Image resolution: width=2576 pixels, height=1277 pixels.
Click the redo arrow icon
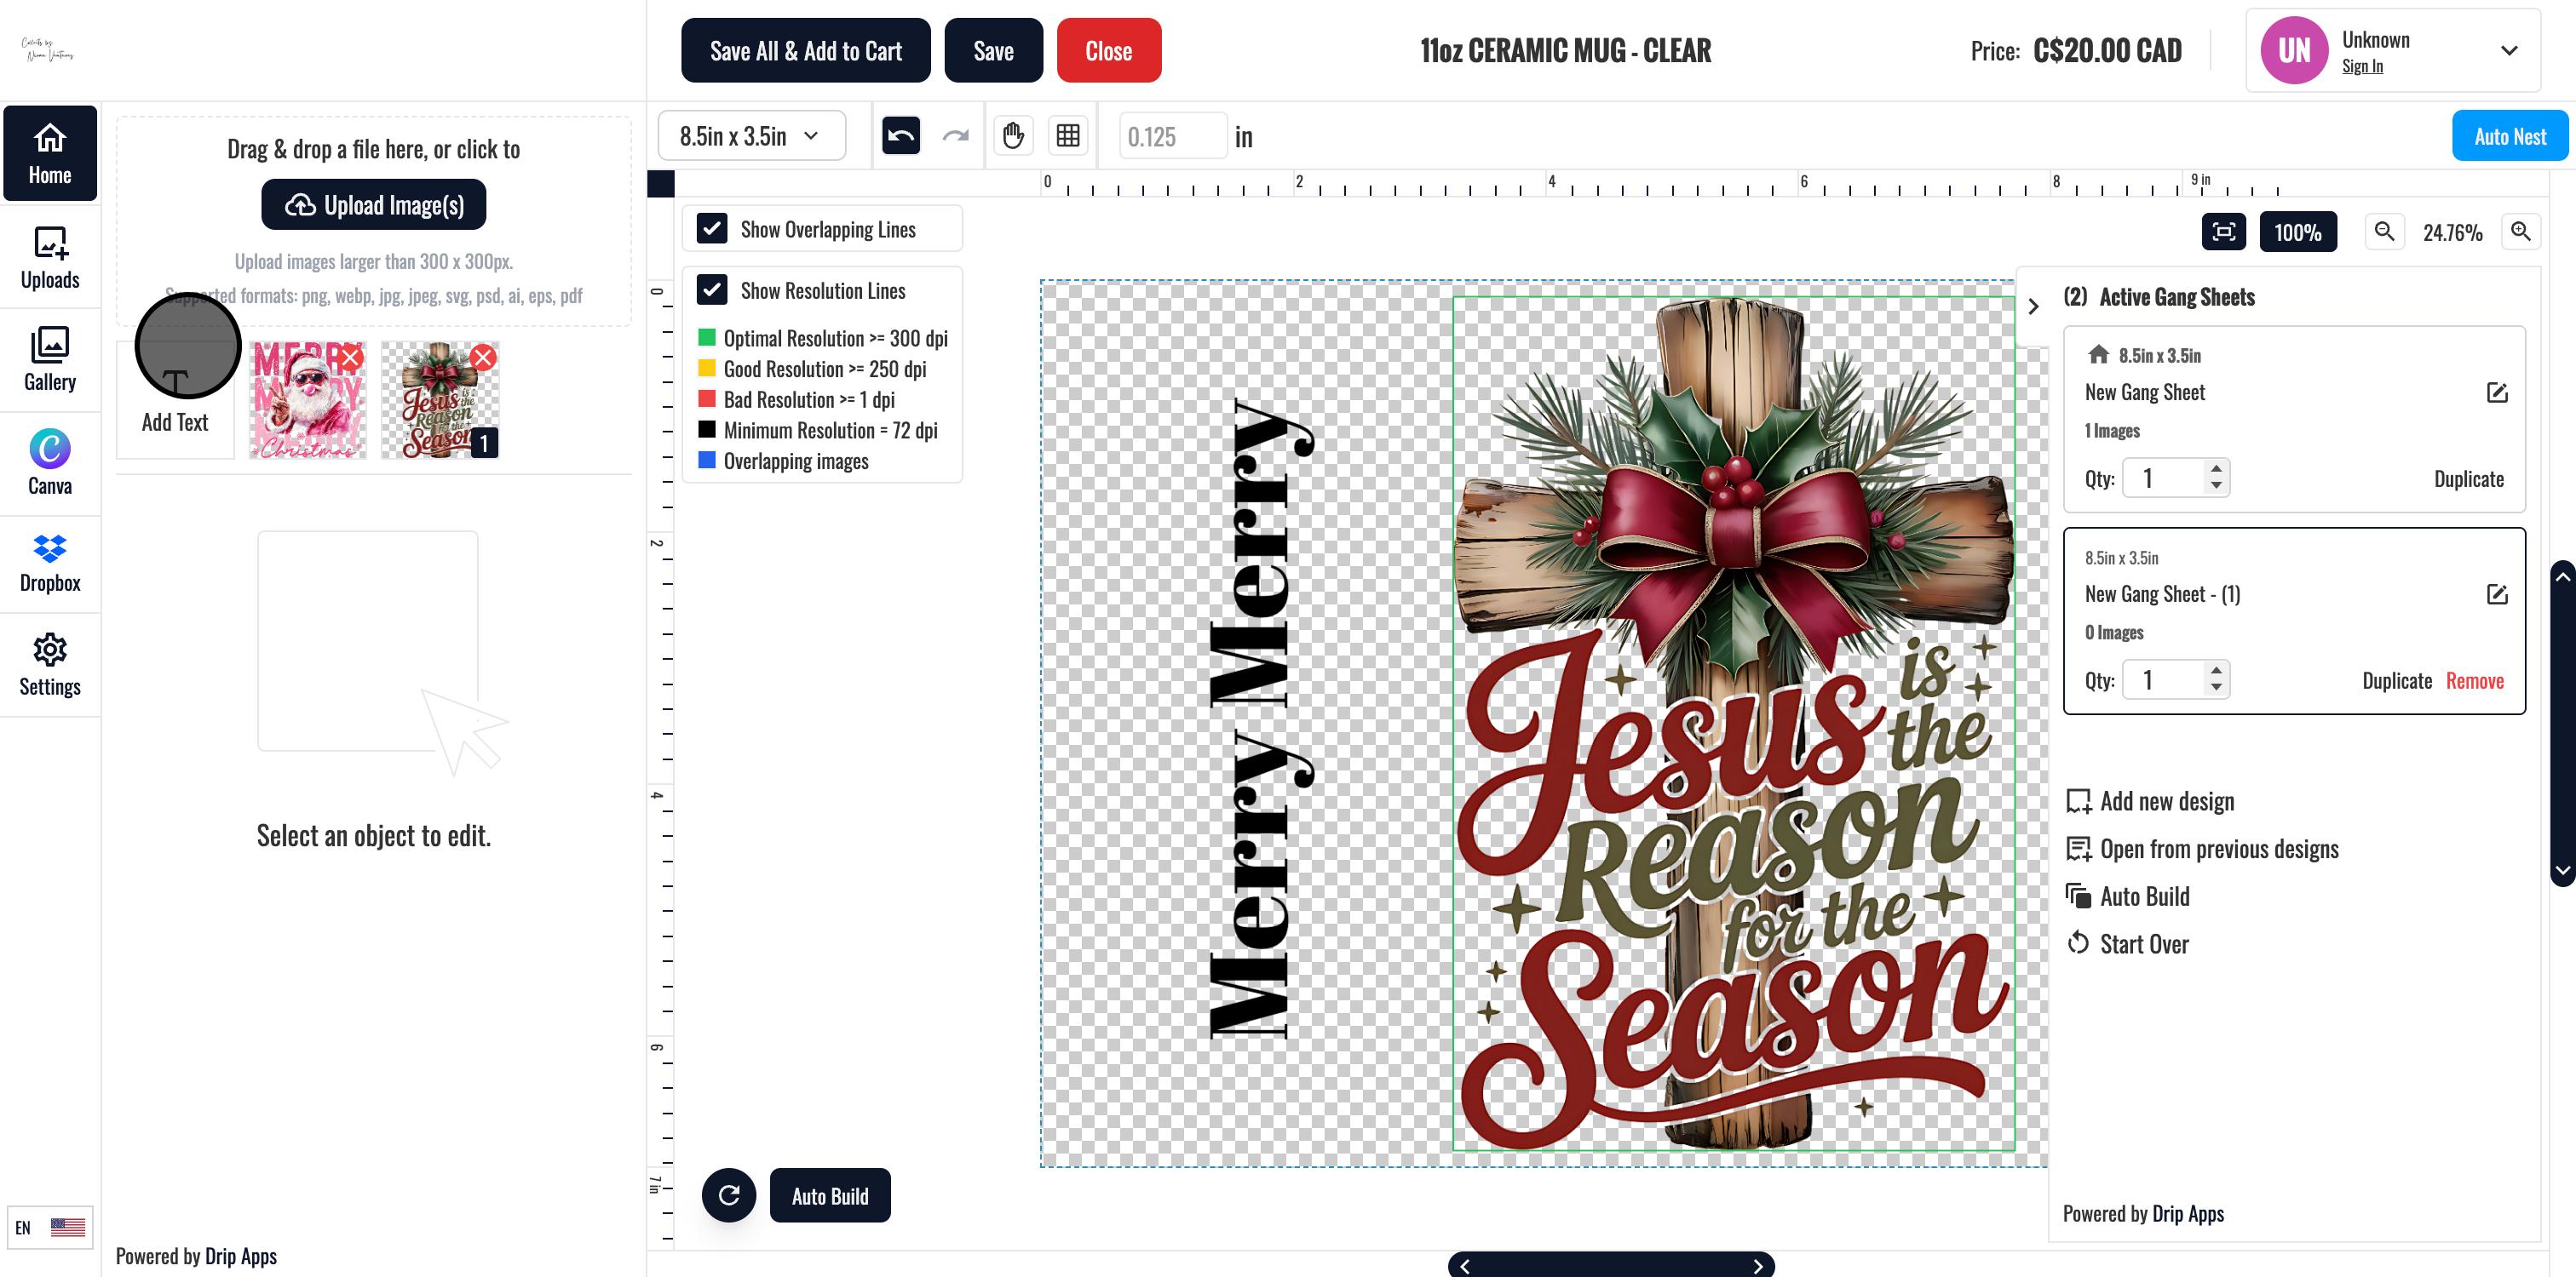pos(956,136)
